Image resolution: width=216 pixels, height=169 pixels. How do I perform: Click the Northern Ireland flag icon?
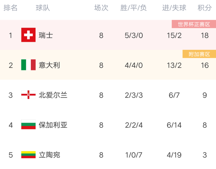(x=29, y=95)
